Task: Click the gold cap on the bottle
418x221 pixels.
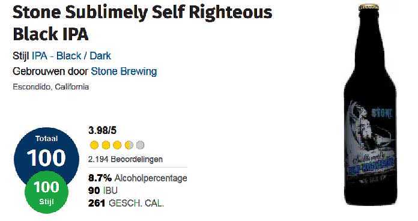Action: (x=369, y=7)
